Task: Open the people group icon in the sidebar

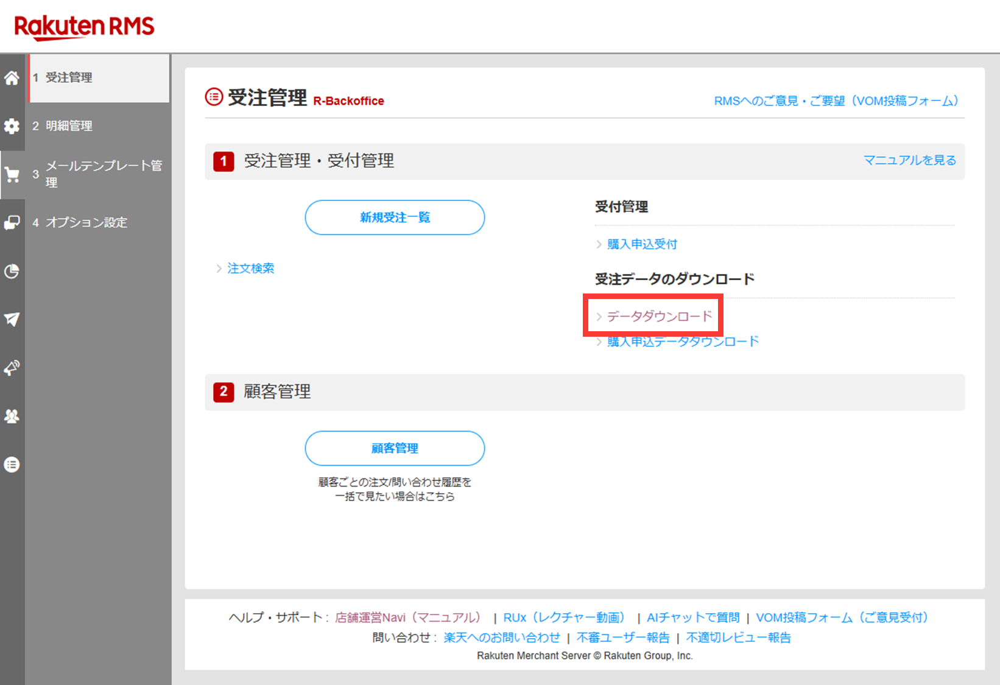Action: click(x=12, y=416)
